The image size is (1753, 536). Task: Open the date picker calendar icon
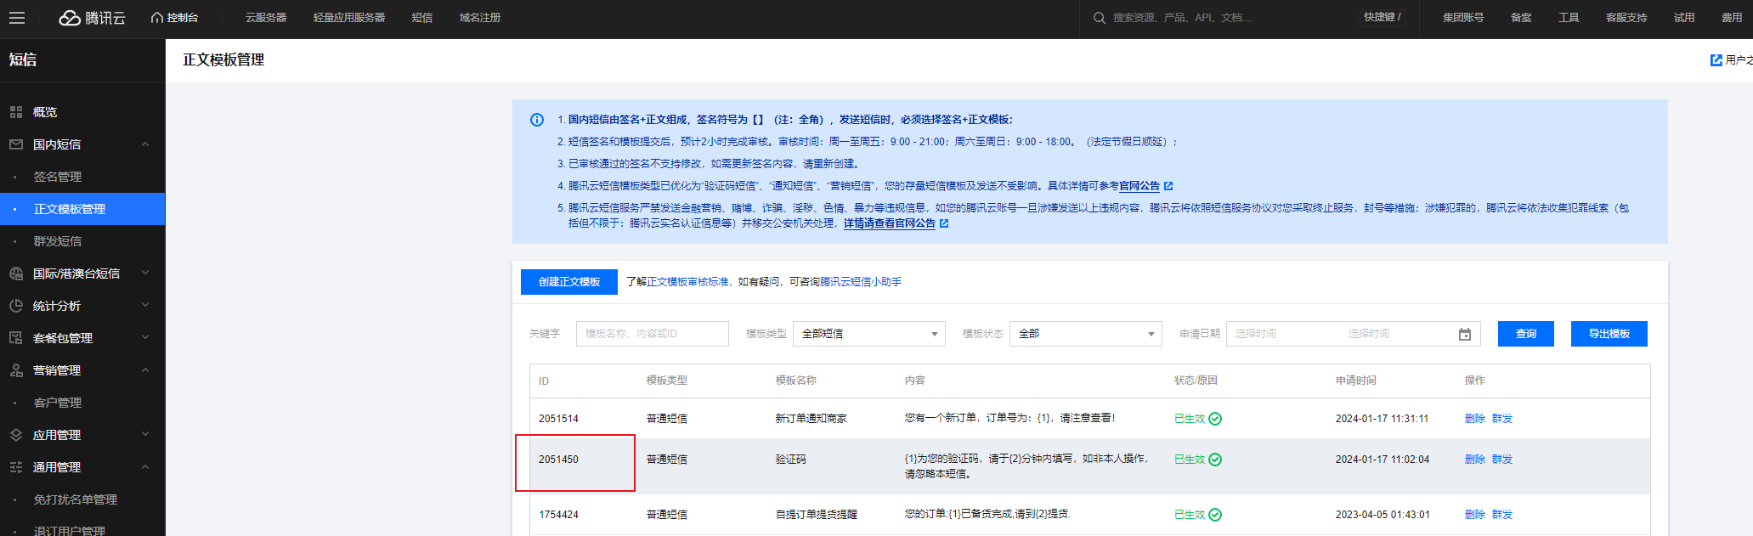(x=1465, y=335)
